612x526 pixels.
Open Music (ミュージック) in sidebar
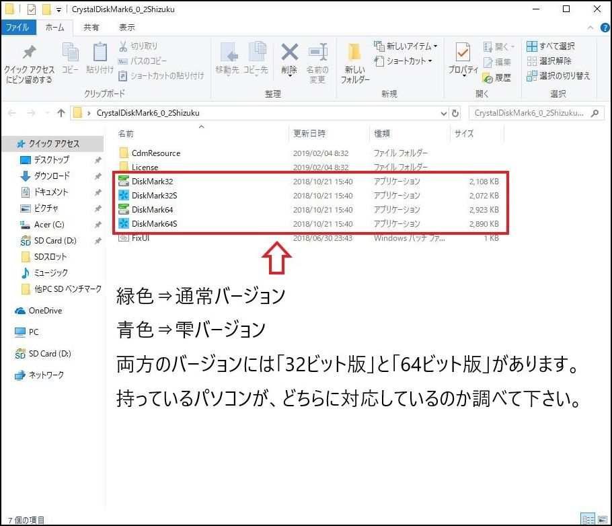tap(50, 273)
